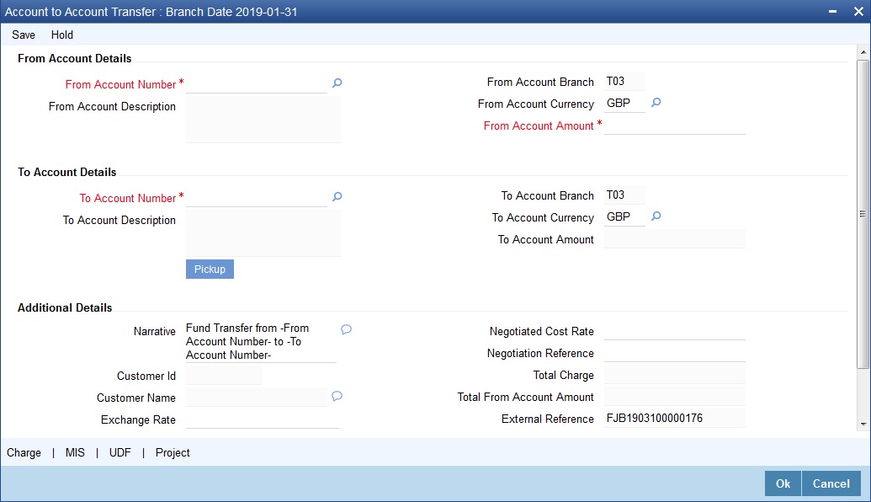Confirm with the Ok button

click(x=783, y=483)
